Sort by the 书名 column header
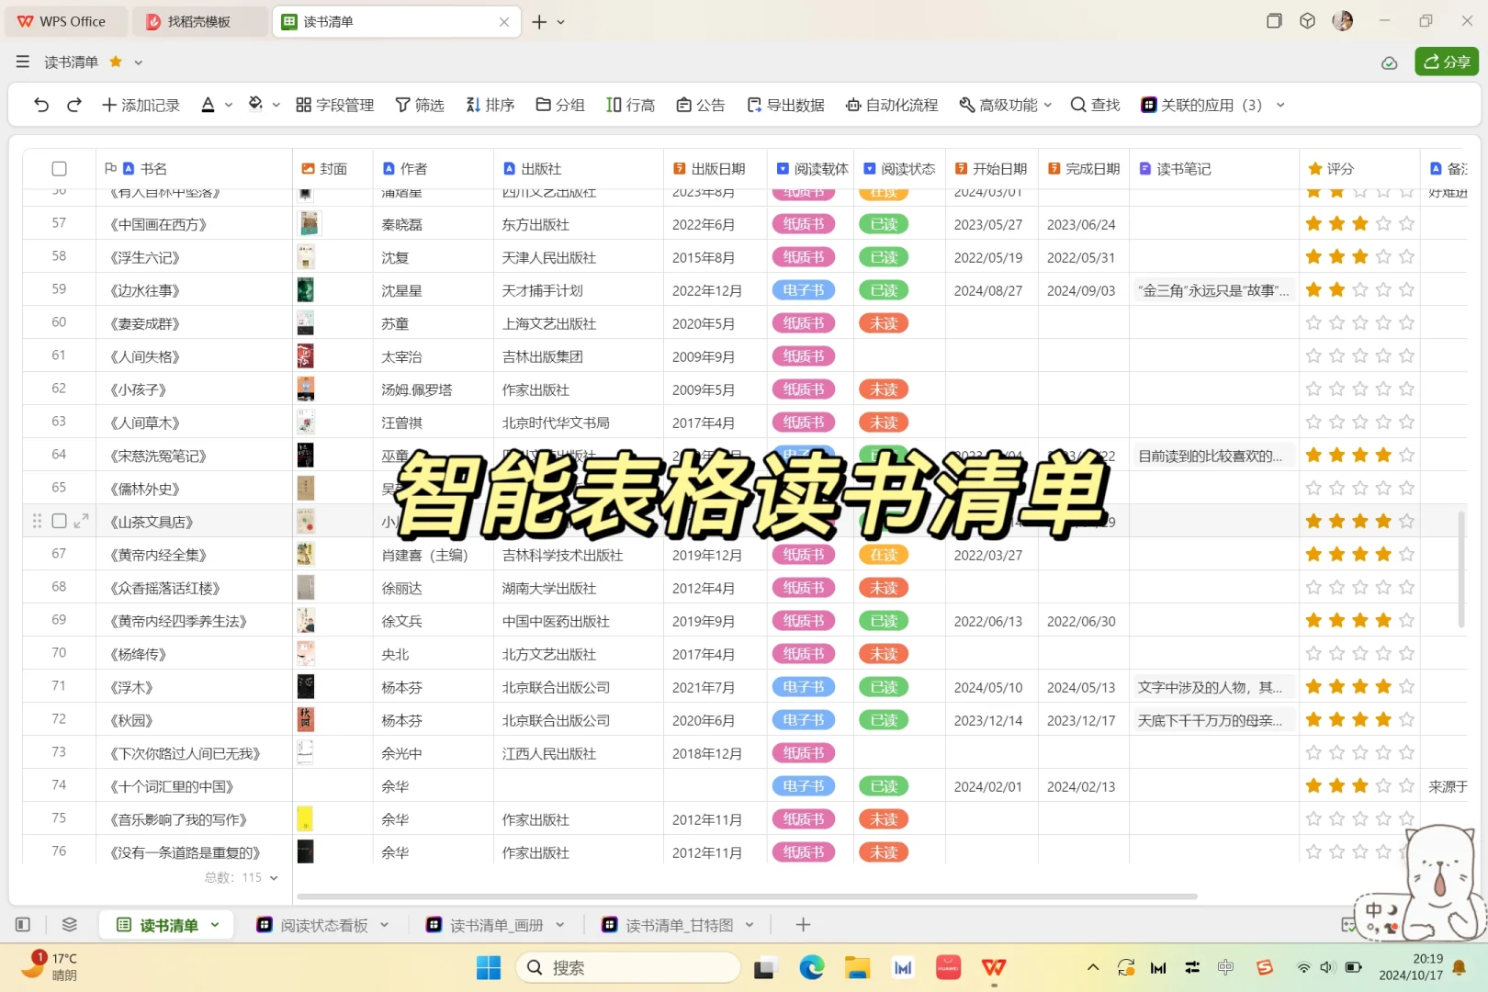The image size is (1488, 992). [194, 169]
